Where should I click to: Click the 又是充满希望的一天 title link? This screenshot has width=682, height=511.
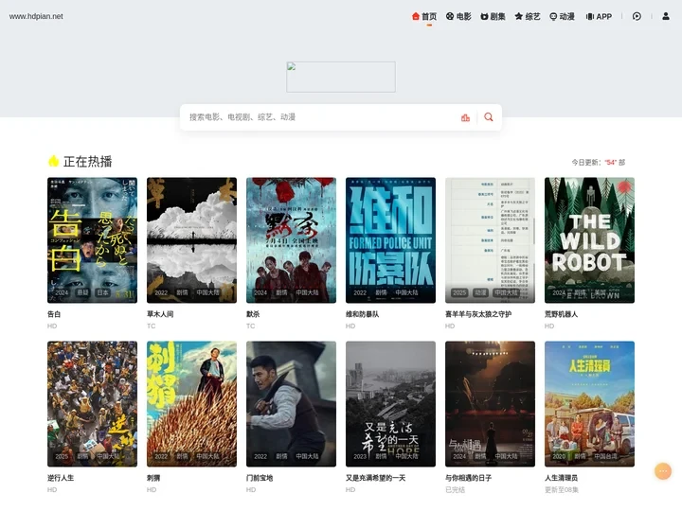coord(375,478)
